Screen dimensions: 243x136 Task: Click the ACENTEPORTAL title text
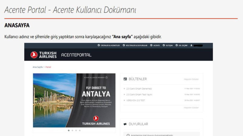76,55
